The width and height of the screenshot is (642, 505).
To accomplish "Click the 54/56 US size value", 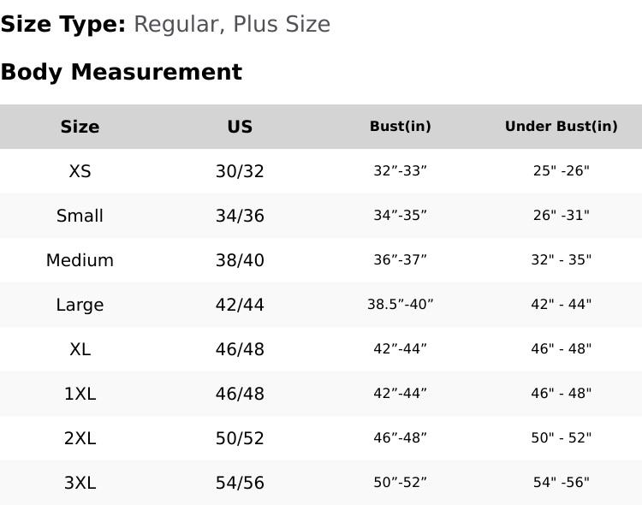I will 240,483.
